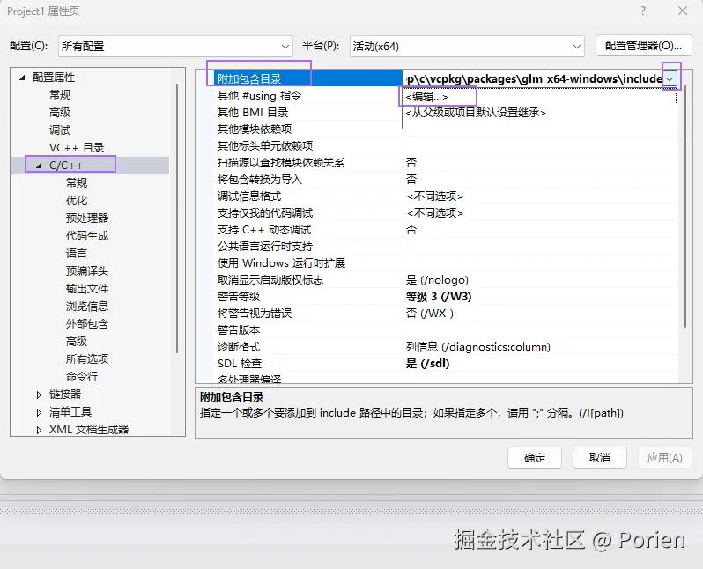Image resolution: width=703 pixels, height=569 pixels.
Task: Choose <从父级或项目默认设置继承> option
Action: [x=476, y=113]
